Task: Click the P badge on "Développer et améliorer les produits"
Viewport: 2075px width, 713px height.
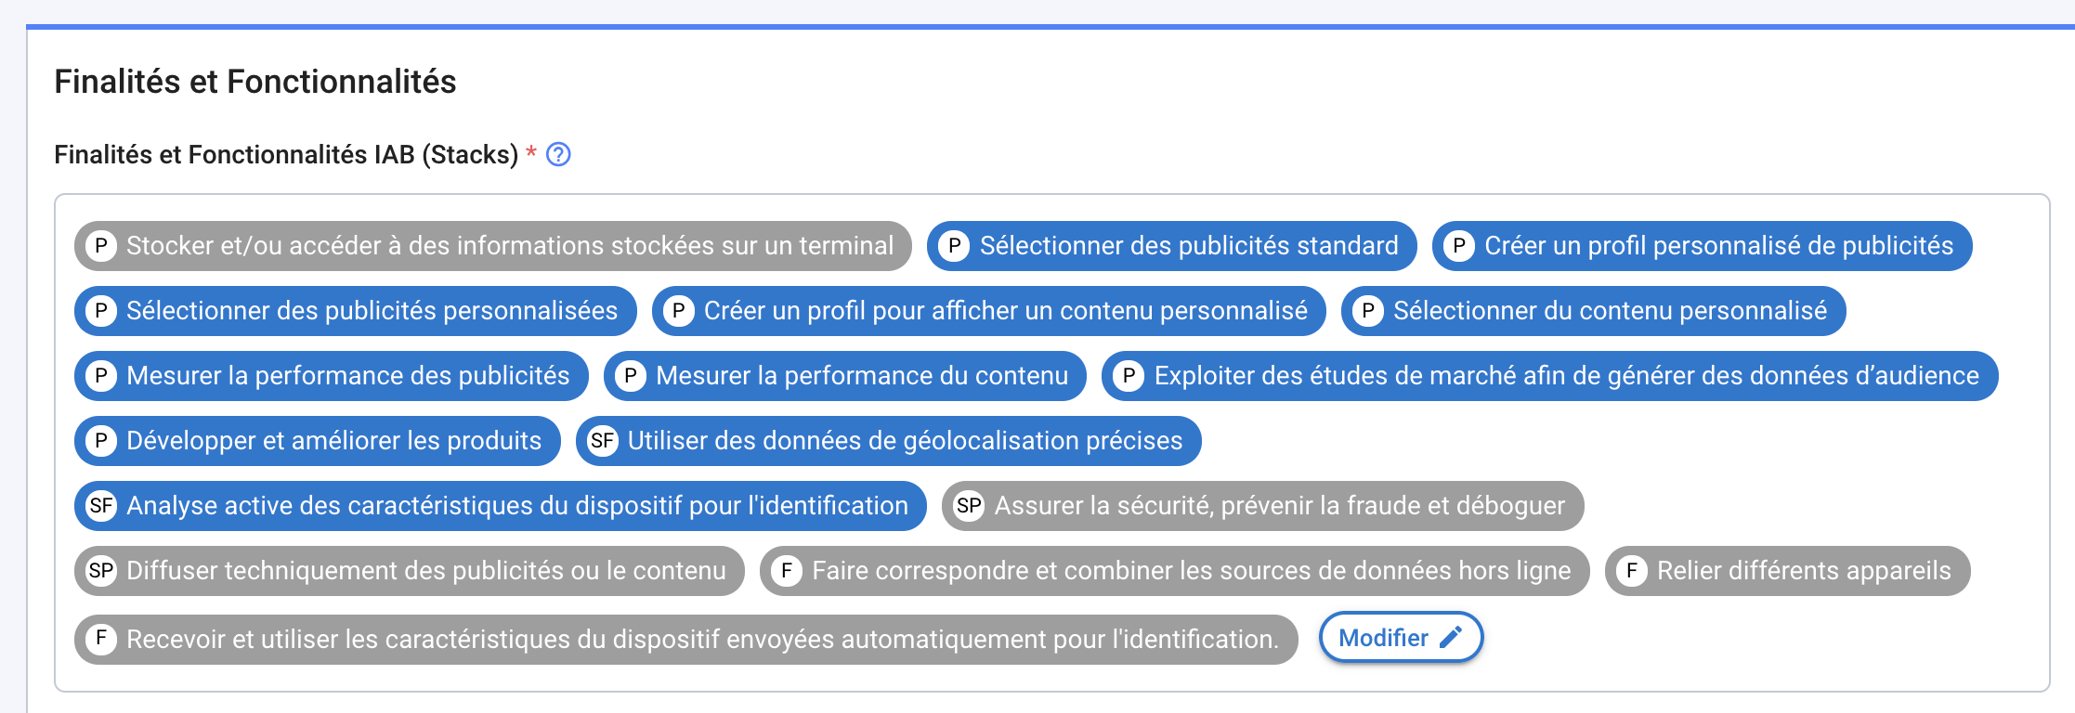Action: (x=100, y=441)
